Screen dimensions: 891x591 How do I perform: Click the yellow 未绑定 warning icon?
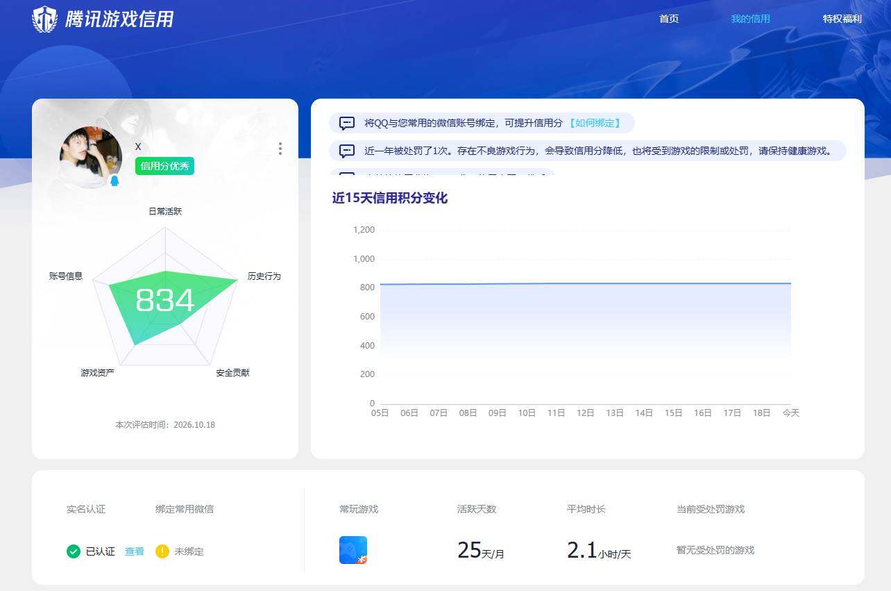pyautogui.click(x=162, y=551)
